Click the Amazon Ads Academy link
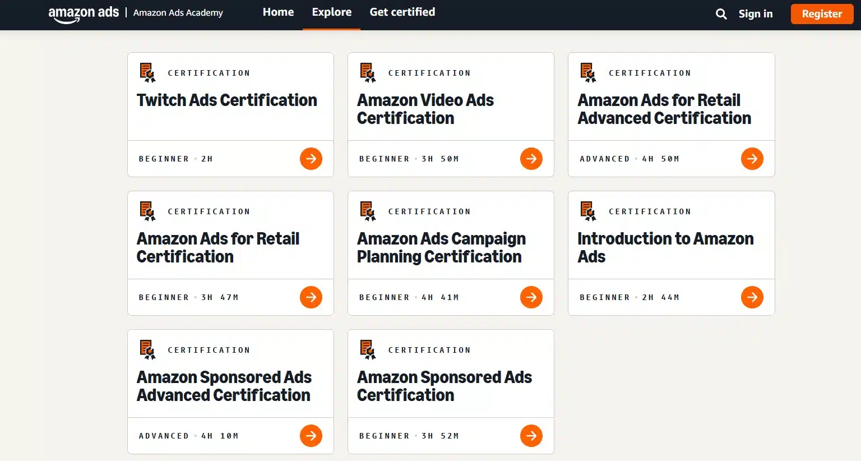 [178, 13]
